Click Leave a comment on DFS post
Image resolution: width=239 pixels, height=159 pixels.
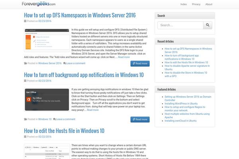point(76,63)
